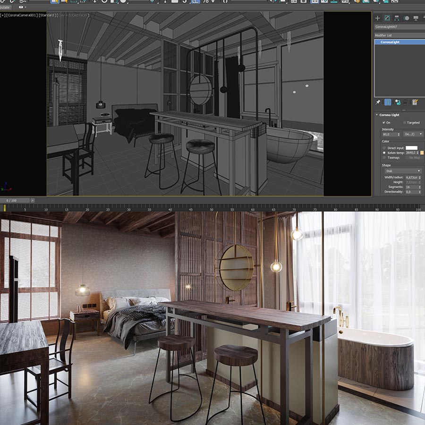Uncheck the On checkbox for Corona Light
The image size is (425, 425).
(x=383, y=123)
